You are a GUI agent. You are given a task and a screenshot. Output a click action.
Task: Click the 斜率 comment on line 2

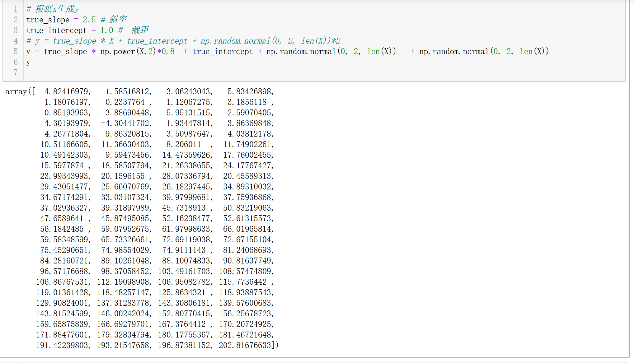[x=118, y=20]
